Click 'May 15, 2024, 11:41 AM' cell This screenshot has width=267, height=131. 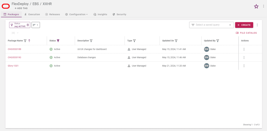point(174,49)
